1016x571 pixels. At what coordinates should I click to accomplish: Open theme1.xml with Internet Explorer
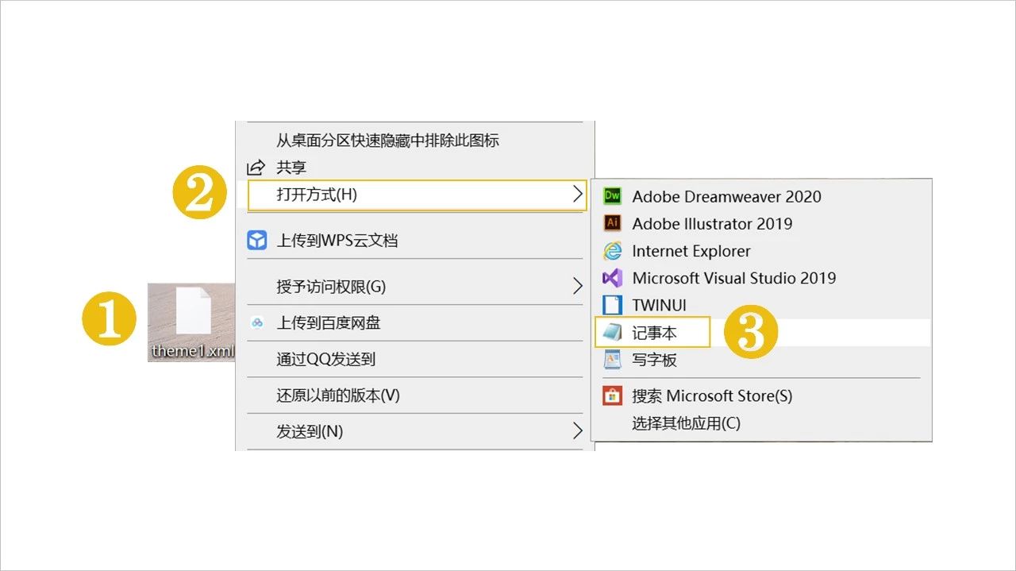click(691, 250)
